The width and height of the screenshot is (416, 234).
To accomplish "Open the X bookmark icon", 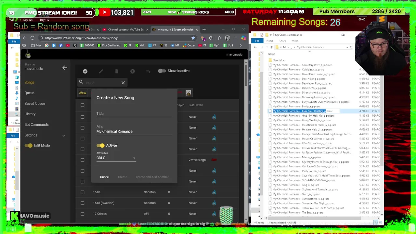I will pos(75,45).
